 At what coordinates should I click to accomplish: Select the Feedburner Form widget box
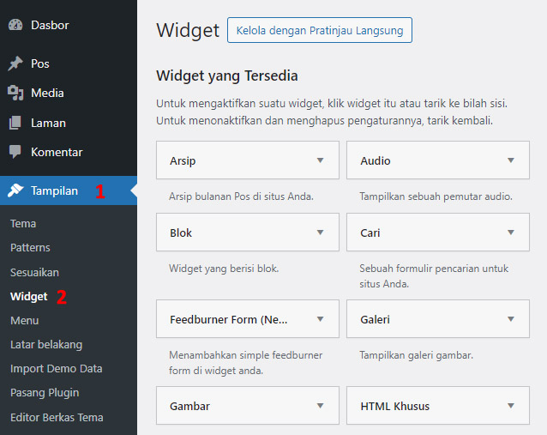click(x=248, y=319)
